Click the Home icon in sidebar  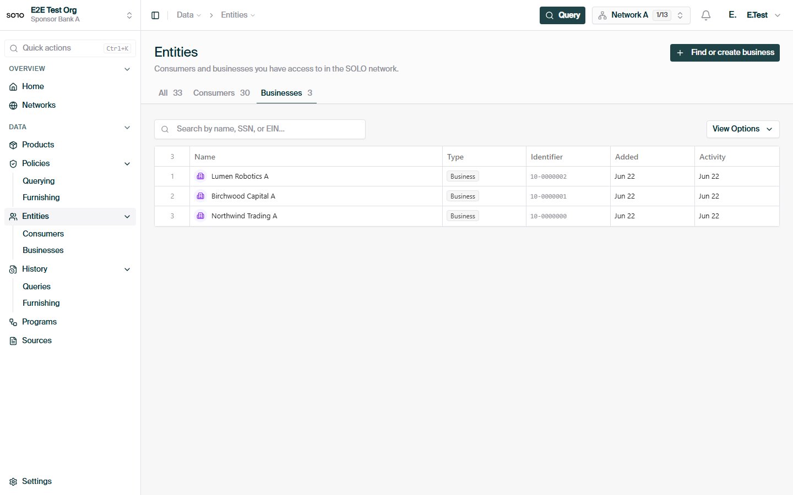click(x=13, y=87)
